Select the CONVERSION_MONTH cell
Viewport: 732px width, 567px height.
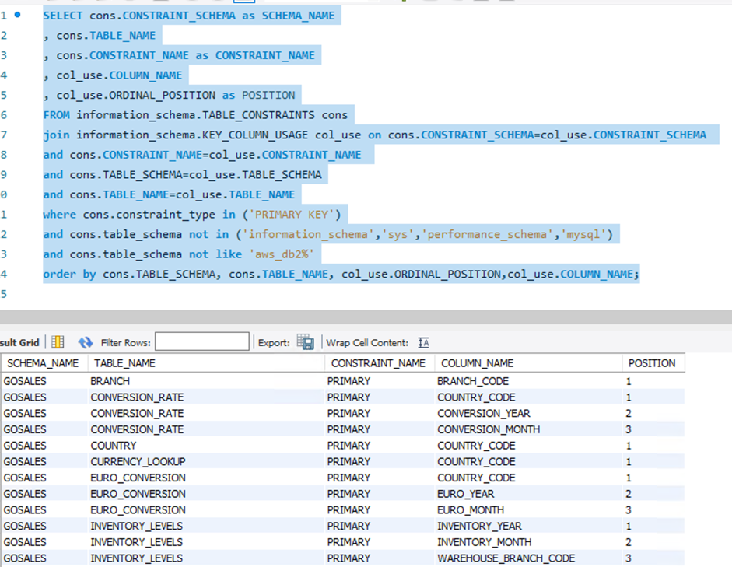pyautogui.click(x=488, y=429)
